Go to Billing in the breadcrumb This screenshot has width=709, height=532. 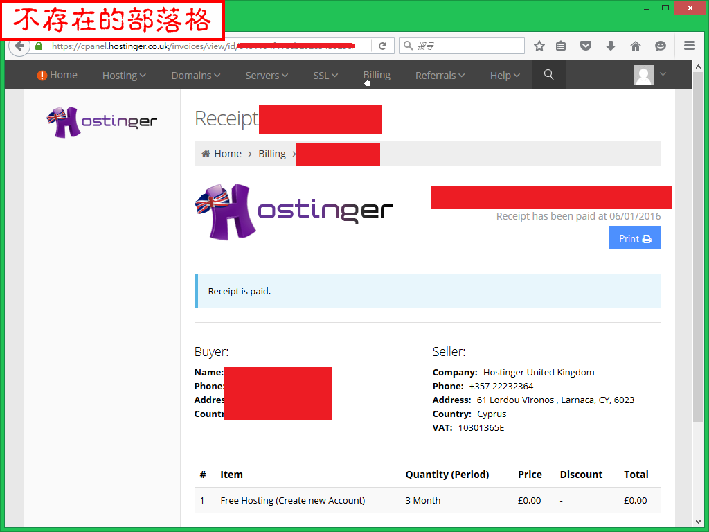click(271, 154)
